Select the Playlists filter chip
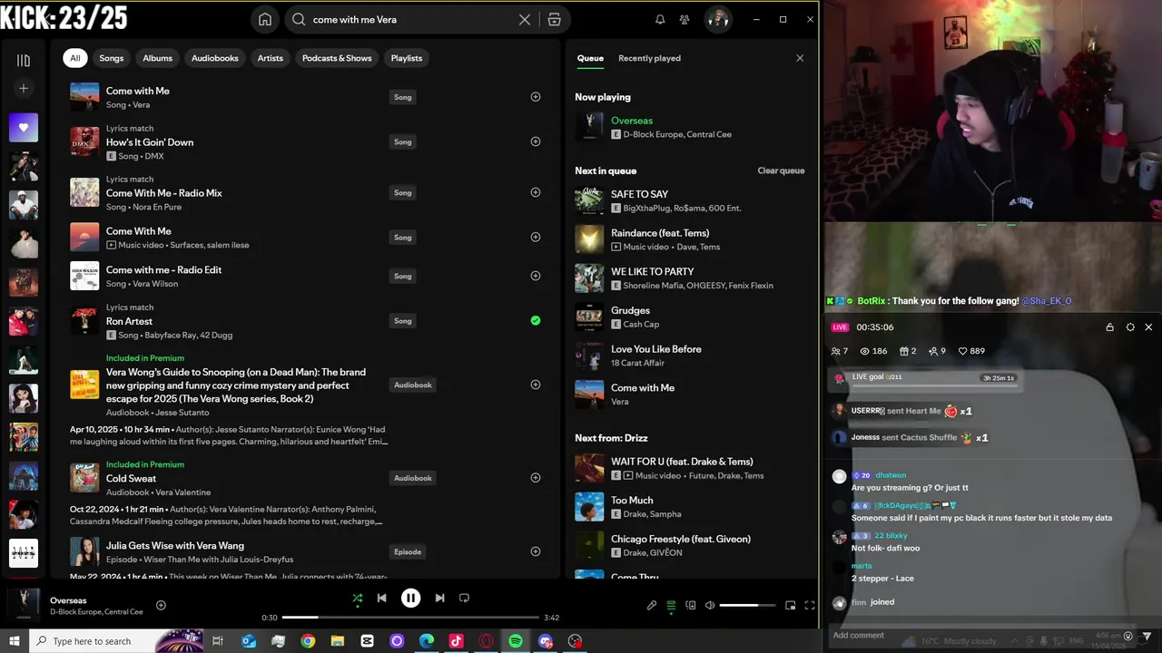Image resolution: width=1162 pixels, height=653 pixels. 407,58
